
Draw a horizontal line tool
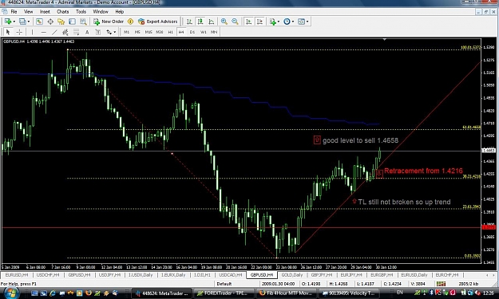tap(44, 32)
